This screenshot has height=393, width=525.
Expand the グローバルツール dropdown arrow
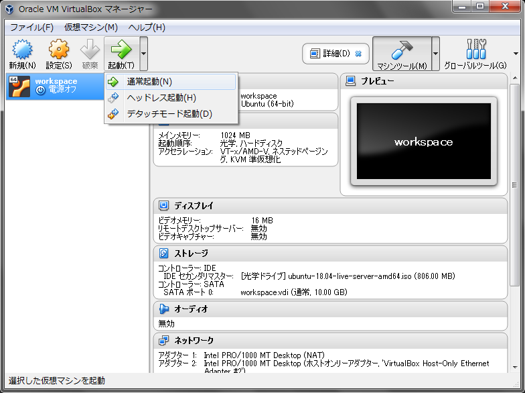(x=516, y=54)
